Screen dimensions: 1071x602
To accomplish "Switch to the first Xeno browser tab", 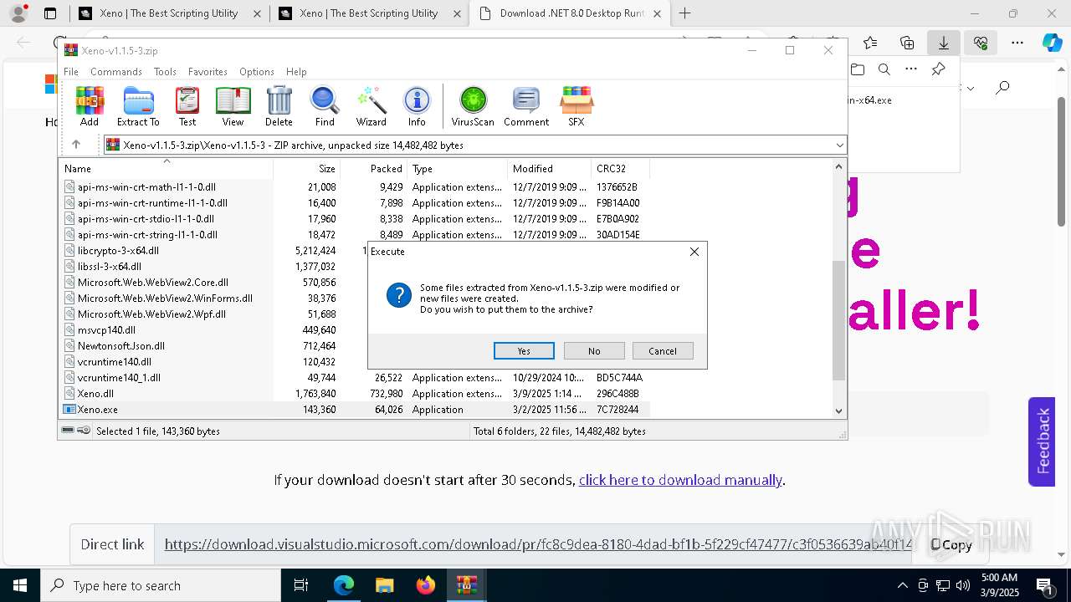I will [169, 13].
